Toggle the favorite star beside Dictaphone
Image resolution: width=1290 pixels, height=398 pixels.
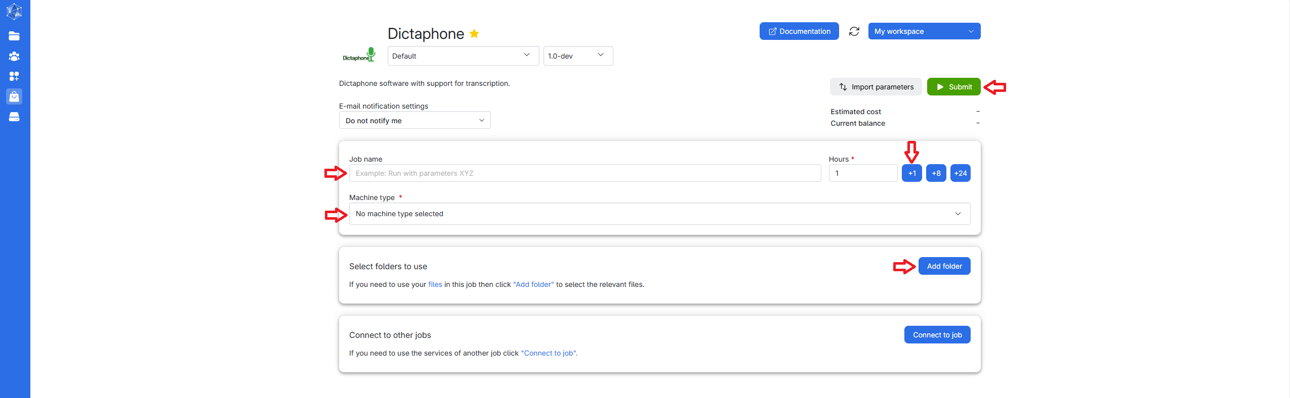pyautogui.click(x=474, y=33)
